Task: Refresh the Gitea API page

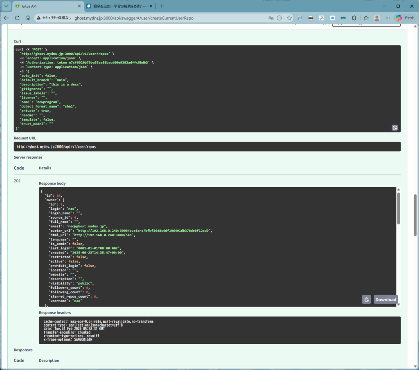Action: coord(17,18)
